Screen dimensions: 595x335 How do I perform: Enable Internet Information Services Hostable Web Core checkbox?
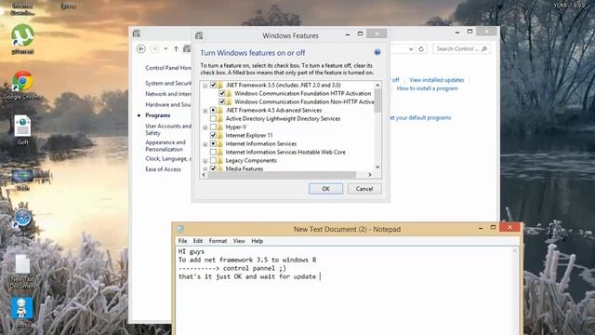pos(213,152)
